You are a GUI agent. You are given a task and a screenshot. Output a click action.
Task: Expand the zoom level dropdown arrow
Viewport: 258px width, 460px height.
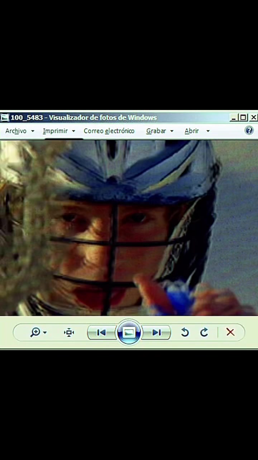tap(45, 332)
